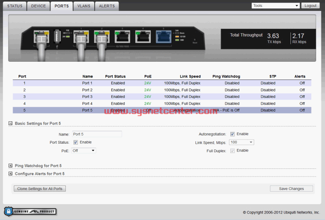Viewport: 325px width, 220px height.
Task: Toggle Port Status Enable checkbox
Action: (76, 142)
